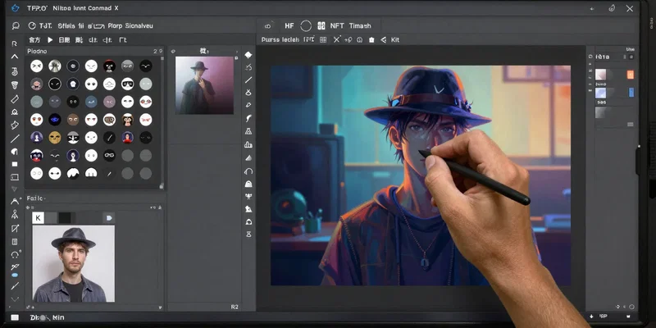Select the R tool in left toolbar
The width and height of the screenshot is (656, 328).
point(15,43)
